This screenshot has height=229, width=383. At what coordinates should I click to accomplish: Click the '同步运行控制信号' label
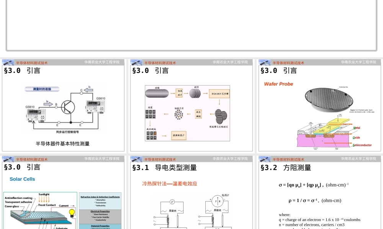pyautogui.click(x=67, y=132)
